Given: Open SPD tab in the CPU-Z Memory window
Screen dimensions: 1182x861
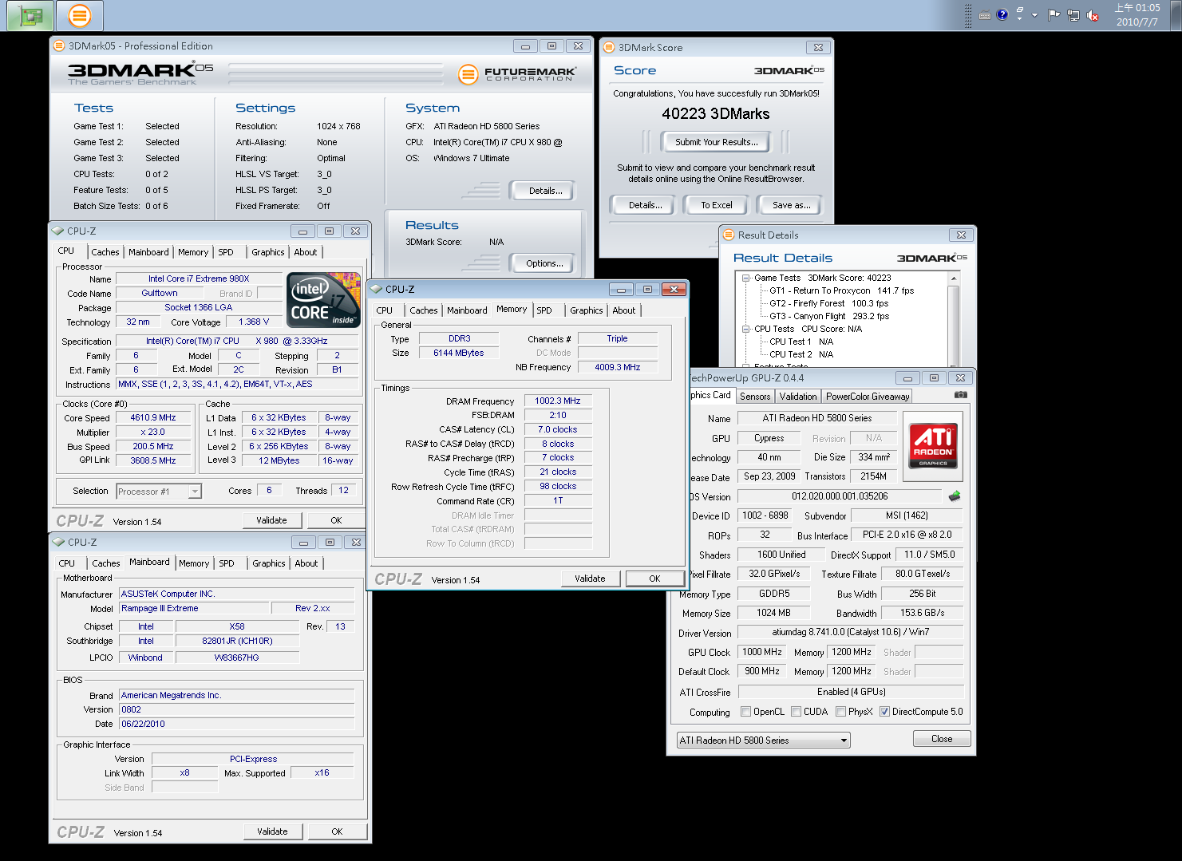Looking at the screenshot, I should point(544,310).
